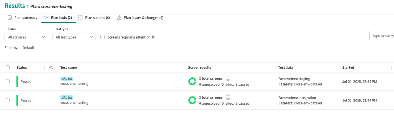Screen dimensions: 394x129
Task: Click the green progress ring for staging test
Action: coord(192,82)
